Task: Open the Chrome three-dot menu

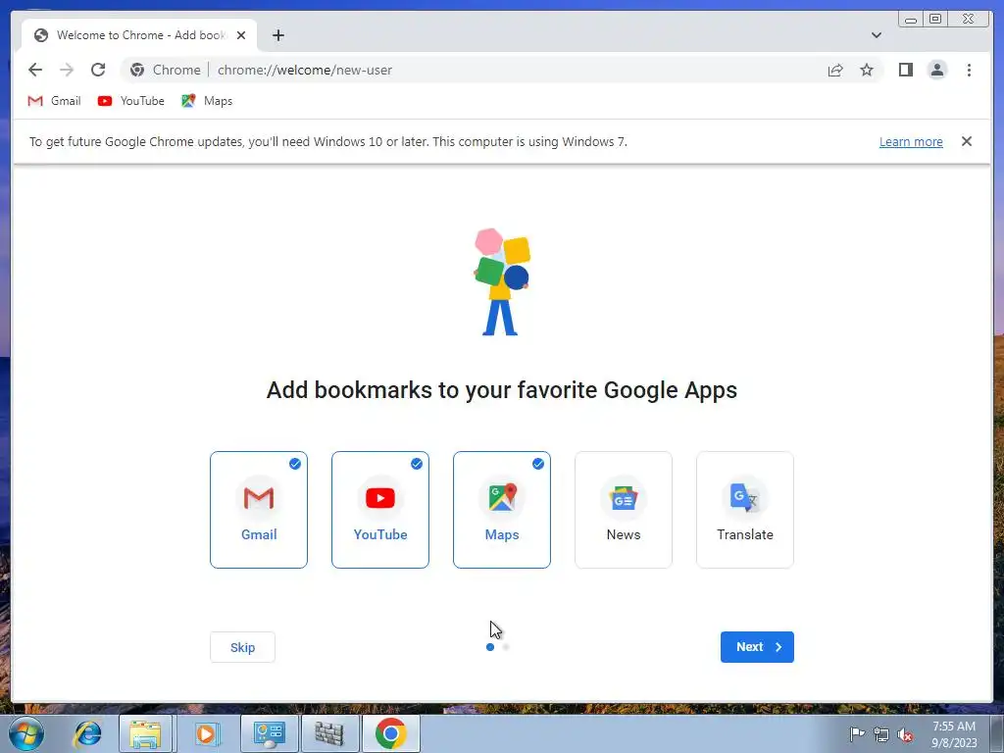Action: coord(969,70)
